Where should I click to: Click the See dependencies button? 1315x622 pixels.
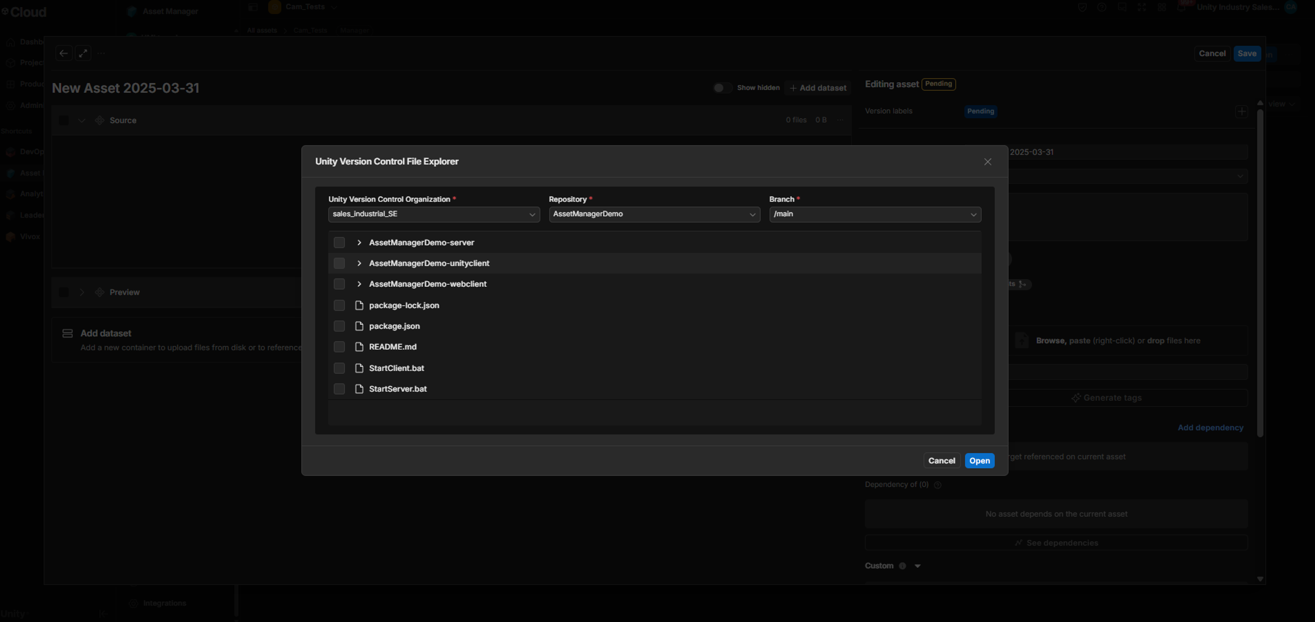1056,543
